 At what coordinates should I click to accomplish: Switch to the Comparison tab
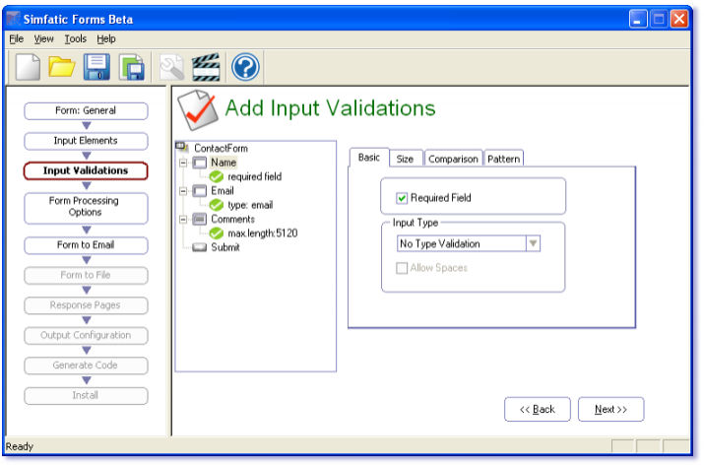click(x=453, y=159)
